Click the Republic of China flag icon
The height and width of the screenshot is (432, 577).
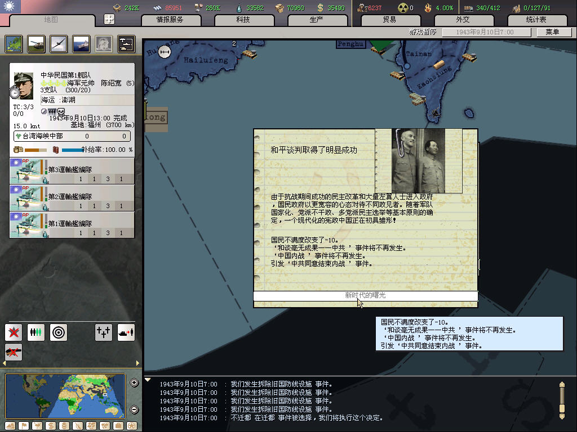point(10,7)
